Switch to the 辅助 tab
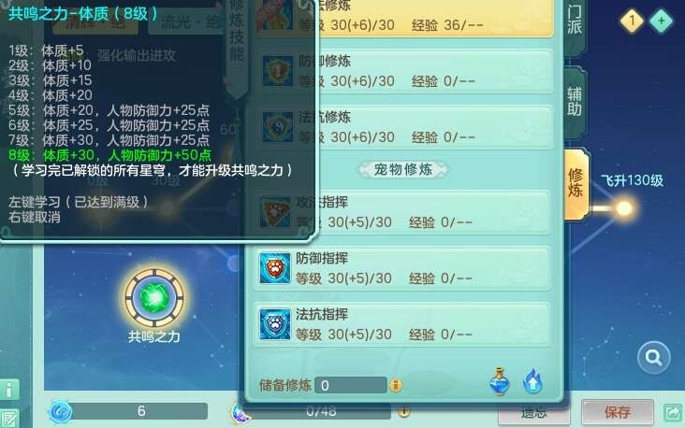Image resolution: width=685 pixels, height=428 pixels. [574, 101]
